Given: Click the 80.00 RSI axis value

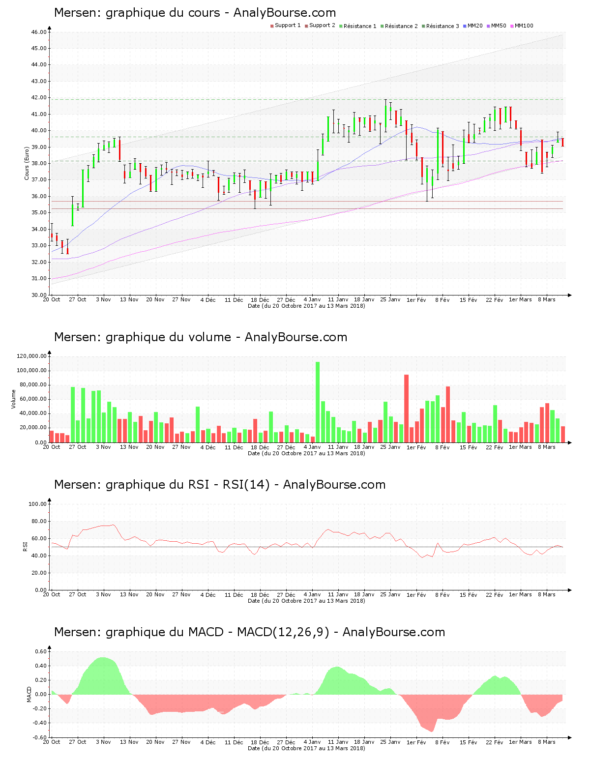Looking at the screenshot, I should [x=39, y=521].
